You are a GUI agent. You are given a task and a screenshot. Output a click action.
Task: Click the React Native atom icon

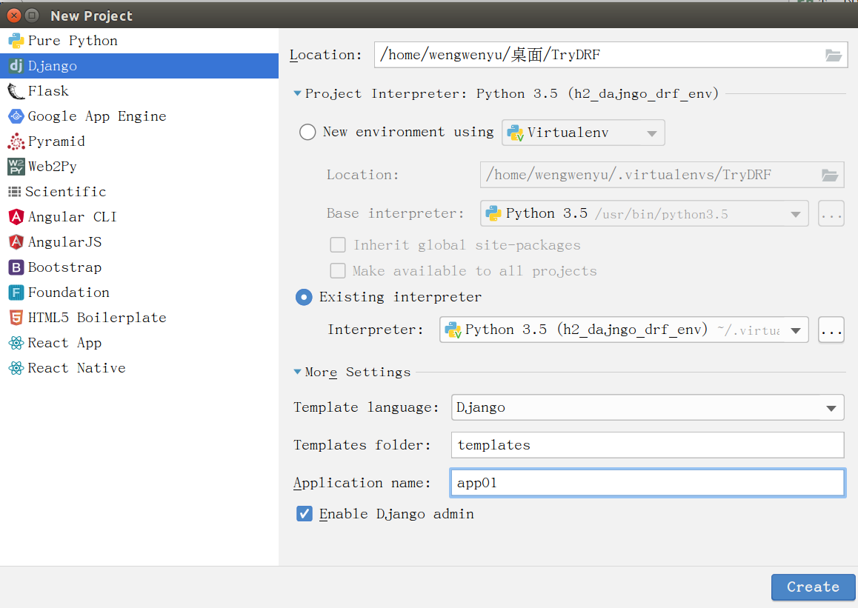(x=16, y=368)
